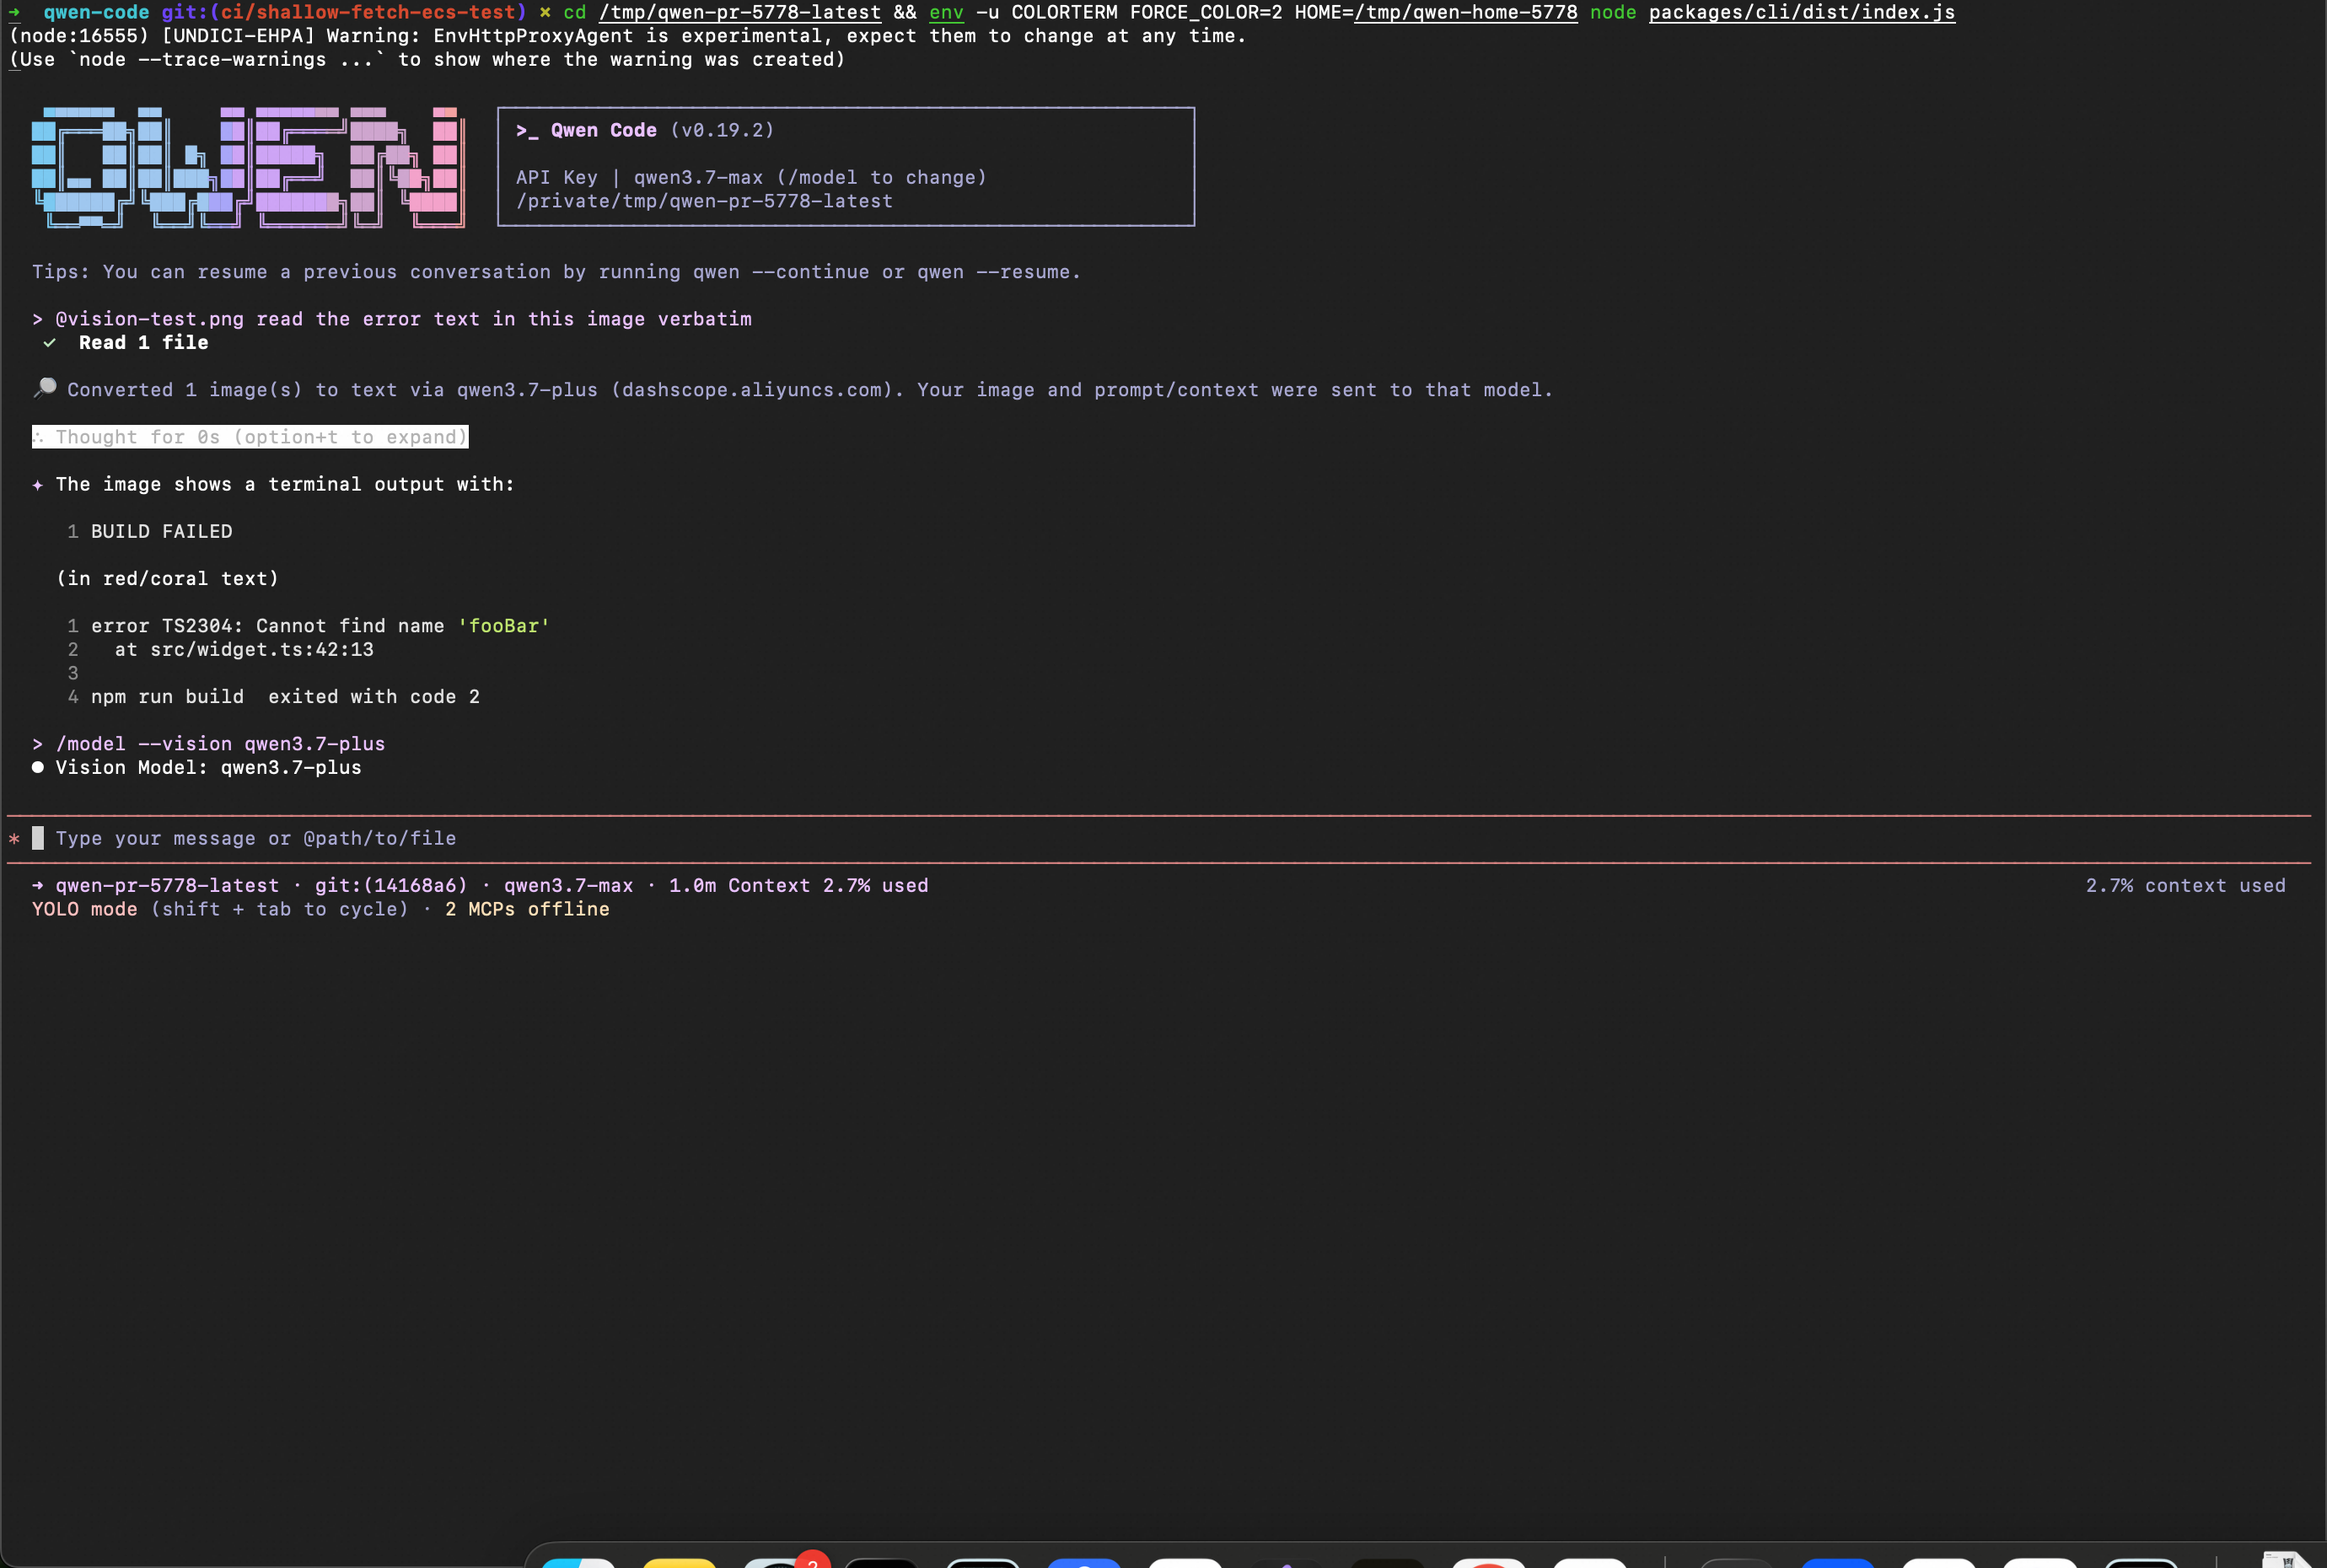The height and width of the screenshot is (1568, 2327).
Task: Click the green 'env' command word
Action: pyautogui.click(x=946, y=12)
